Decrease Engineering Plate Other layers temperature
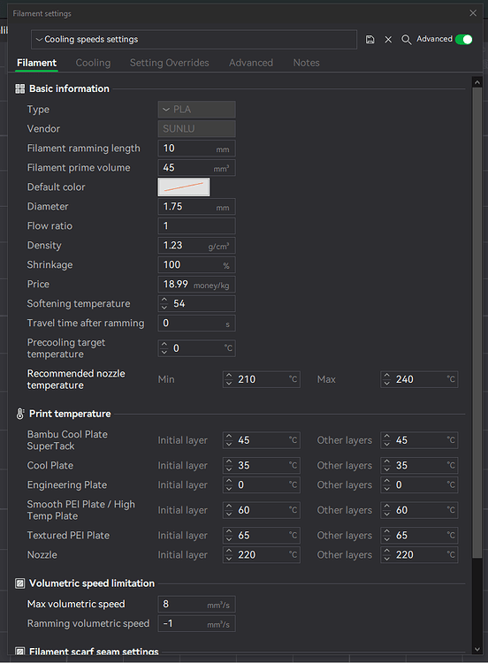 [387, 489]
